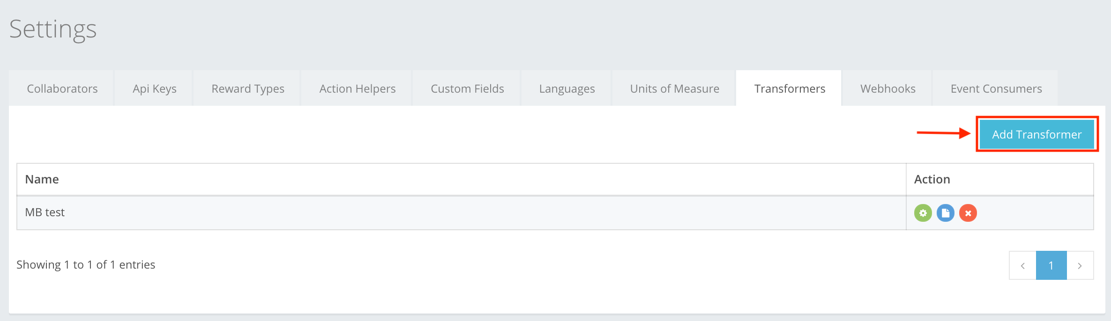Switch to the Languages tab
Image resolution: width=1111 pixels, height=321 pixels.
click(x=567, y=88)
